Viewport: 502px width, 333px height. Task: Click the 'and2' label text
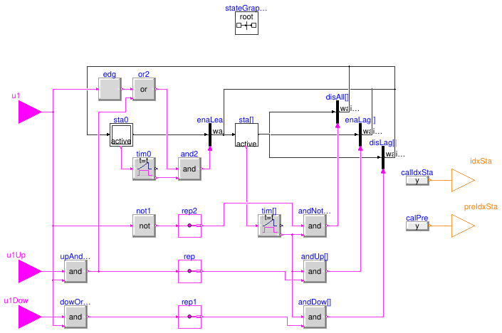coord(189,154)
